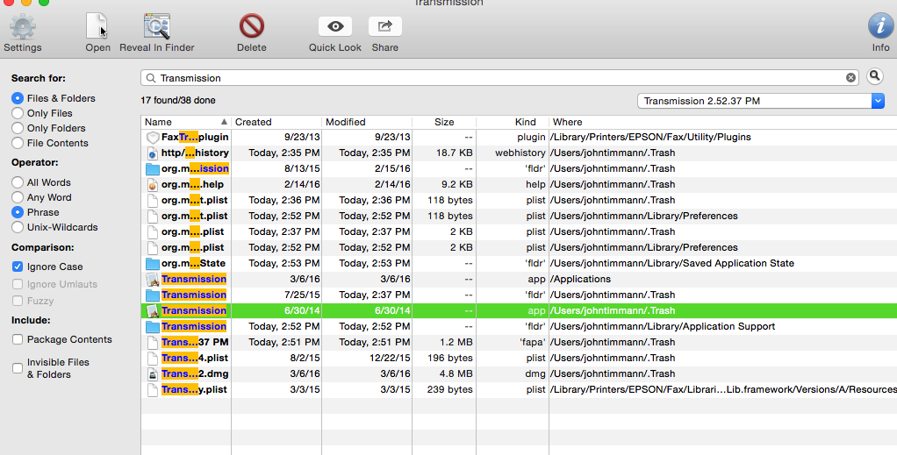The image size is (897, 455).
Task: Enable Package Contents checkbox
Action: point(18,339)
